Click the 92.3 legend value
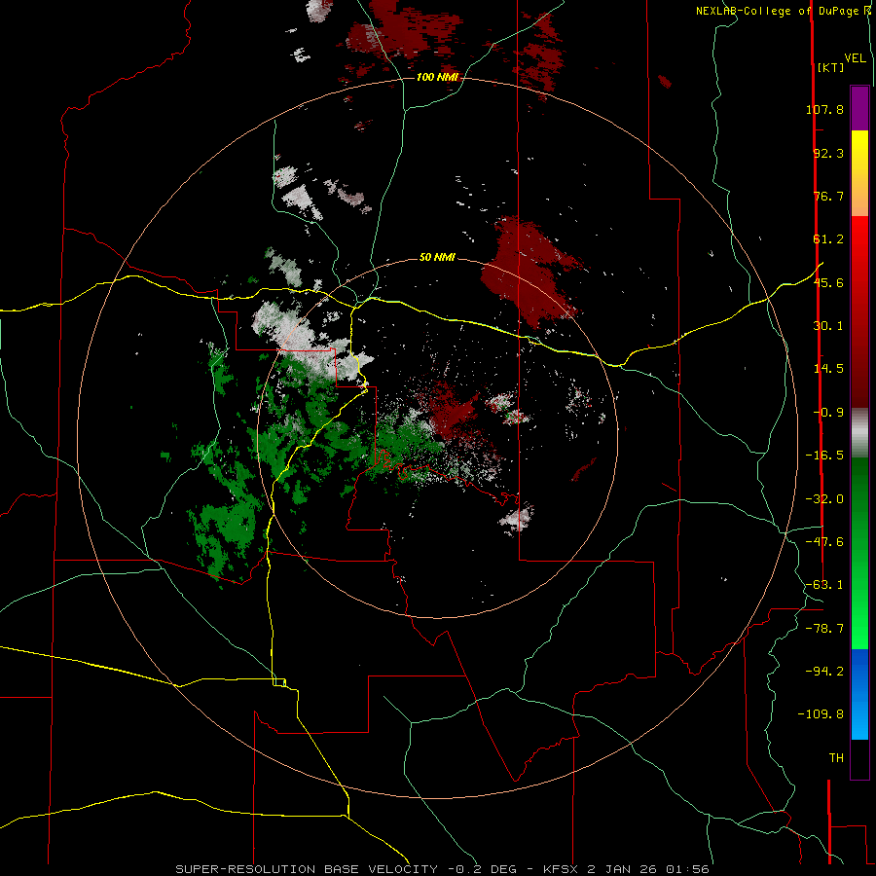This screenshot has width=876, height=876. click(828, 153)
